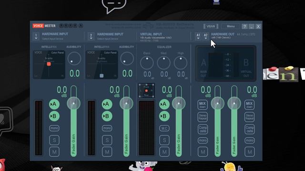305x171 pixels.
Task: Click the High equalizer knob
Action: [x=181, y=63]
